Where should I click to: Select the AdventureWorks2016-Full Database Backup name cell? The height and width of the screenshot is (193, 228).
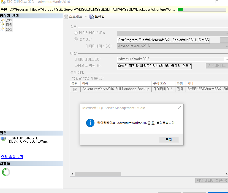(116, 89)
